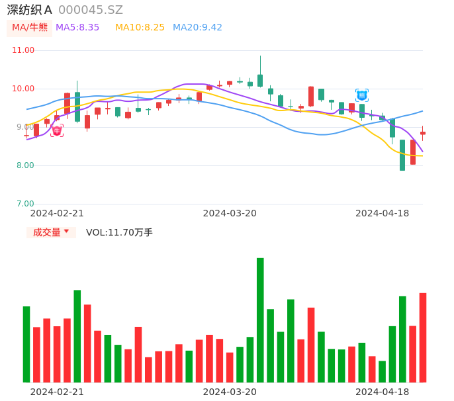Click the MA5:8.35 purple legend label

tap(77, 28)
